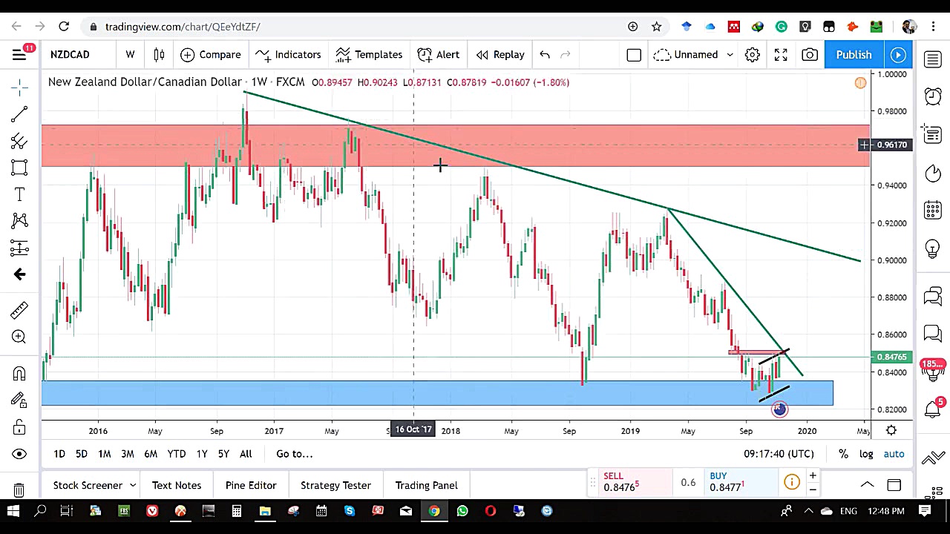Screen dimensions: 950x534
Task: Open the economic calendar panel
Action: tap(933, 211)
